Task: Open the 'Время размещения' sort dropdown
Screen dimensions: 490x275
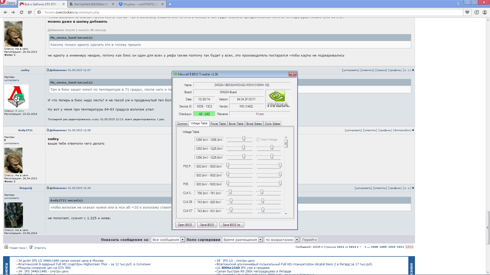Action: coord(260,240)
